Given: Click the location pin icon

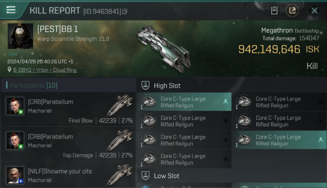Looking at the screenshot, I should tap(10, 70).
